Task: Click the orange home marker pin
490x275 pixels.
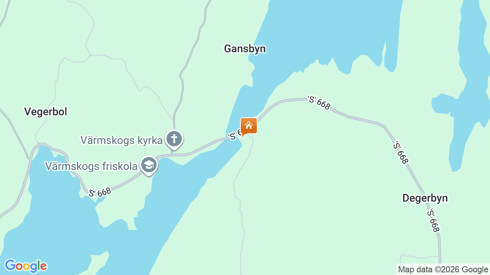Action: 249,126
